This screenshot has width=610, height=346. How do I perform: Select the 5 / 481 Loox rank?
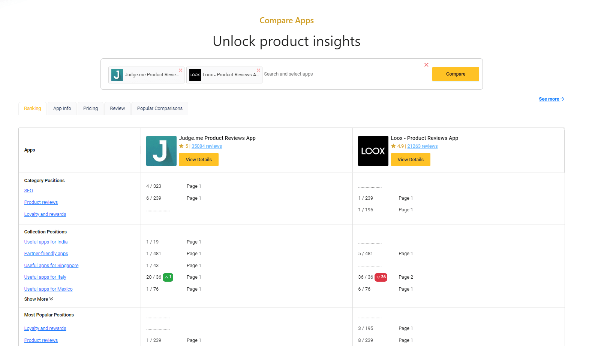pyautogui.click(x=366, y=254)
